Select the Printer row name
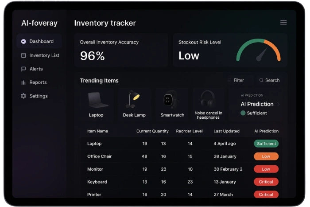Viewport: 310px width, 207px height. 94,195
